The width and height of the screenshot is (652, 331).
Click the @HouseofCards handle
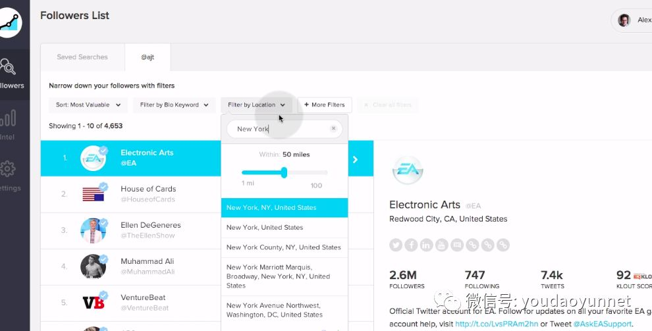pos(148,199)
